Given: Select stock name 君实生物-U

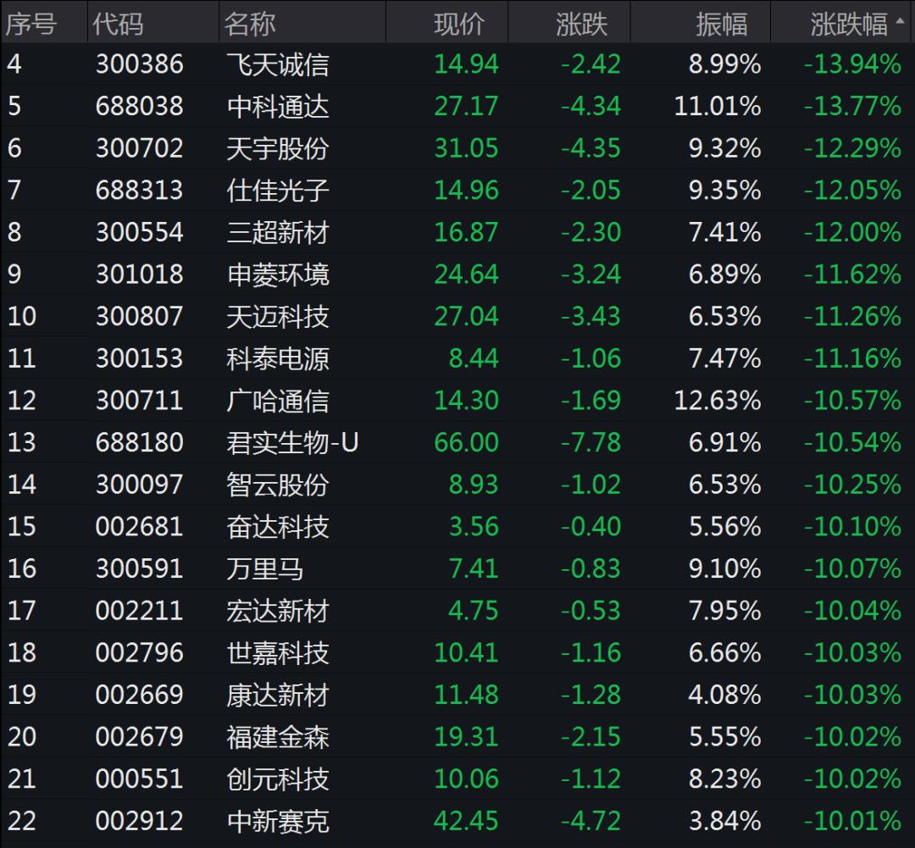Looking at the screenshot, I should tap(292, 442).
